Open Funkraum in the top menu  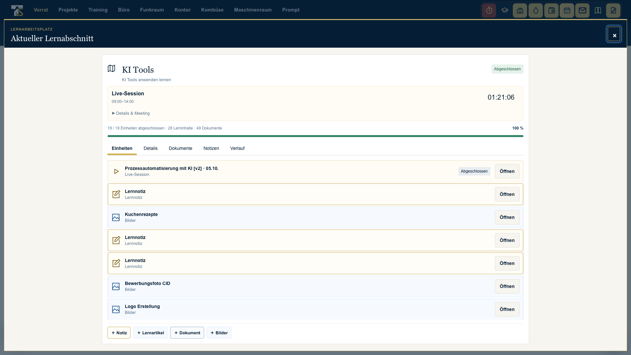point(152,10)
